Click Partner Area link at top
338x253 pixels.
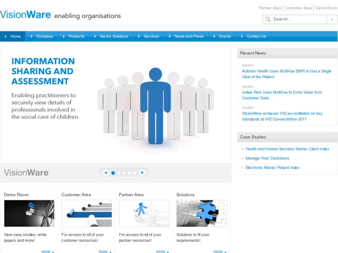pyautogui.click(x=270, y=8)
